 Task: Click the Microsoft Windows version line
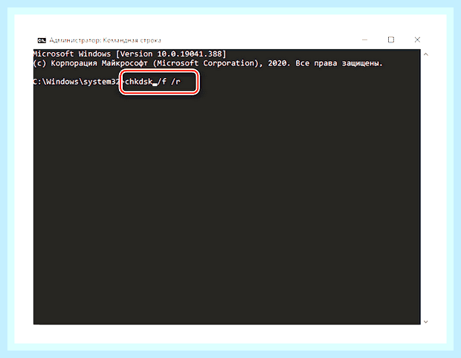click(x=129, y=54)
